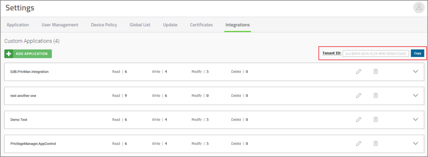
Task: Go to the Certificates tab
Action: pyautogui.click(x=201, y=25)
